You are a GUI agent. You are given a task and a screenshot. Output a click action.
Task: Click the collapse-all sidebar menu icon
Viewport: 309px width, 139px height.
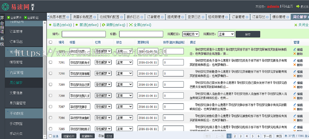tap(26, 18)
